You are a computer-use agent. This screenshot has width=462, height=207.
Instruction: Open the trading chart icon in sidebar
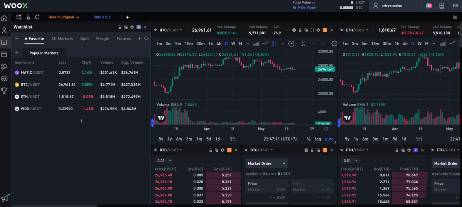[x=4, y=43]
